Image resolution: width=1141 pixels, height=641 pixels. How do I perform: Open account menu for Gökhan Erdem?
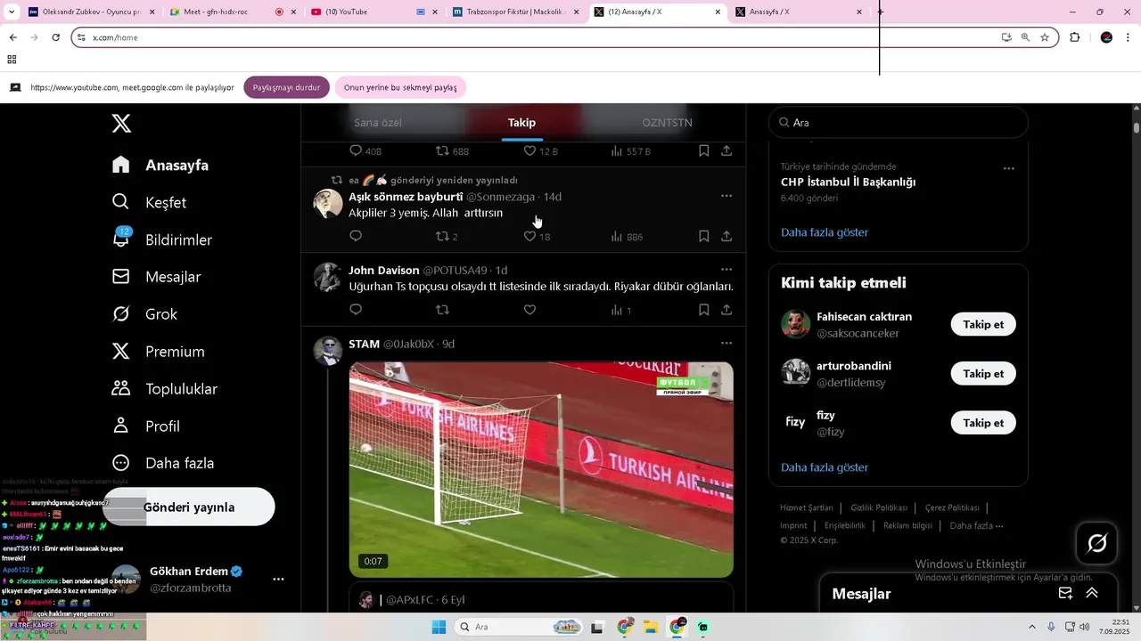(x=278, y=579)
